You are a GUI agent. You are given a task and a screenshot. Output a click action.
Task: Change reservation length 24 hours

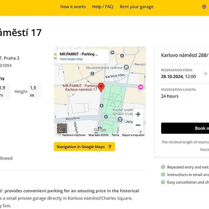coord(170,96)
